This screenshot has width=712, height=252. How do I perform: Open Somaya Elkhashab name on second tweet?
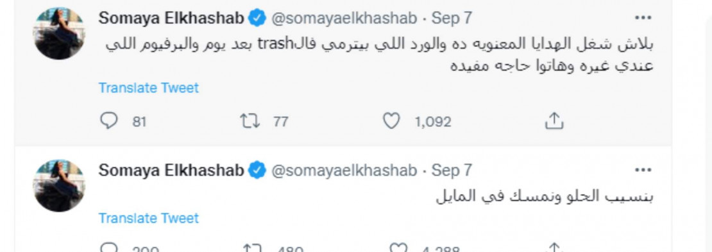[x=171, y=171]
